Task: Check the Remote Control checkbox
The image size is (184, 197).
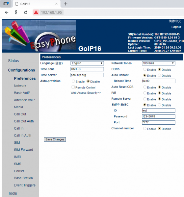Action: tap(73, 87)
